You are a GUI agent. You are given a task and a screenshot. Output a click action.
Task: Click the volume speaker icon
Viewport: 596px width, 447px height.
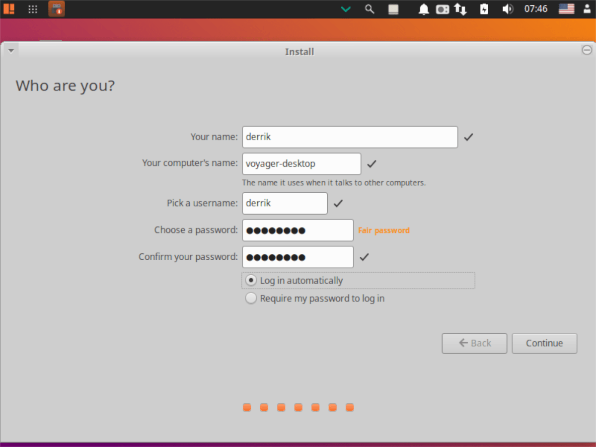[x=508, y=9]
